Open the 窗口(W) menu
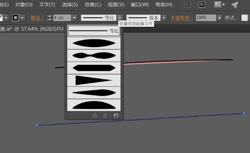 [x=140, y=5]
